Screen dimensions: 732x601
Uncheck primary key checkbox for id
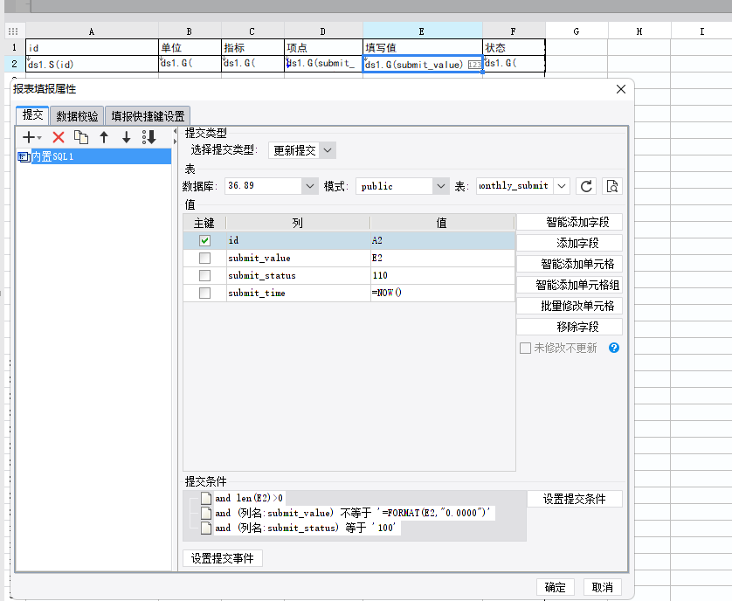tap(204, 240)
